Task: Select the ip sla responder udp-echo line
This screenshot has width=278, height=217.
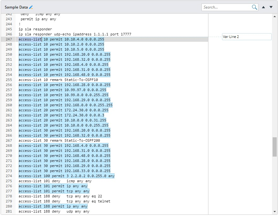Action: pos(75,34)
